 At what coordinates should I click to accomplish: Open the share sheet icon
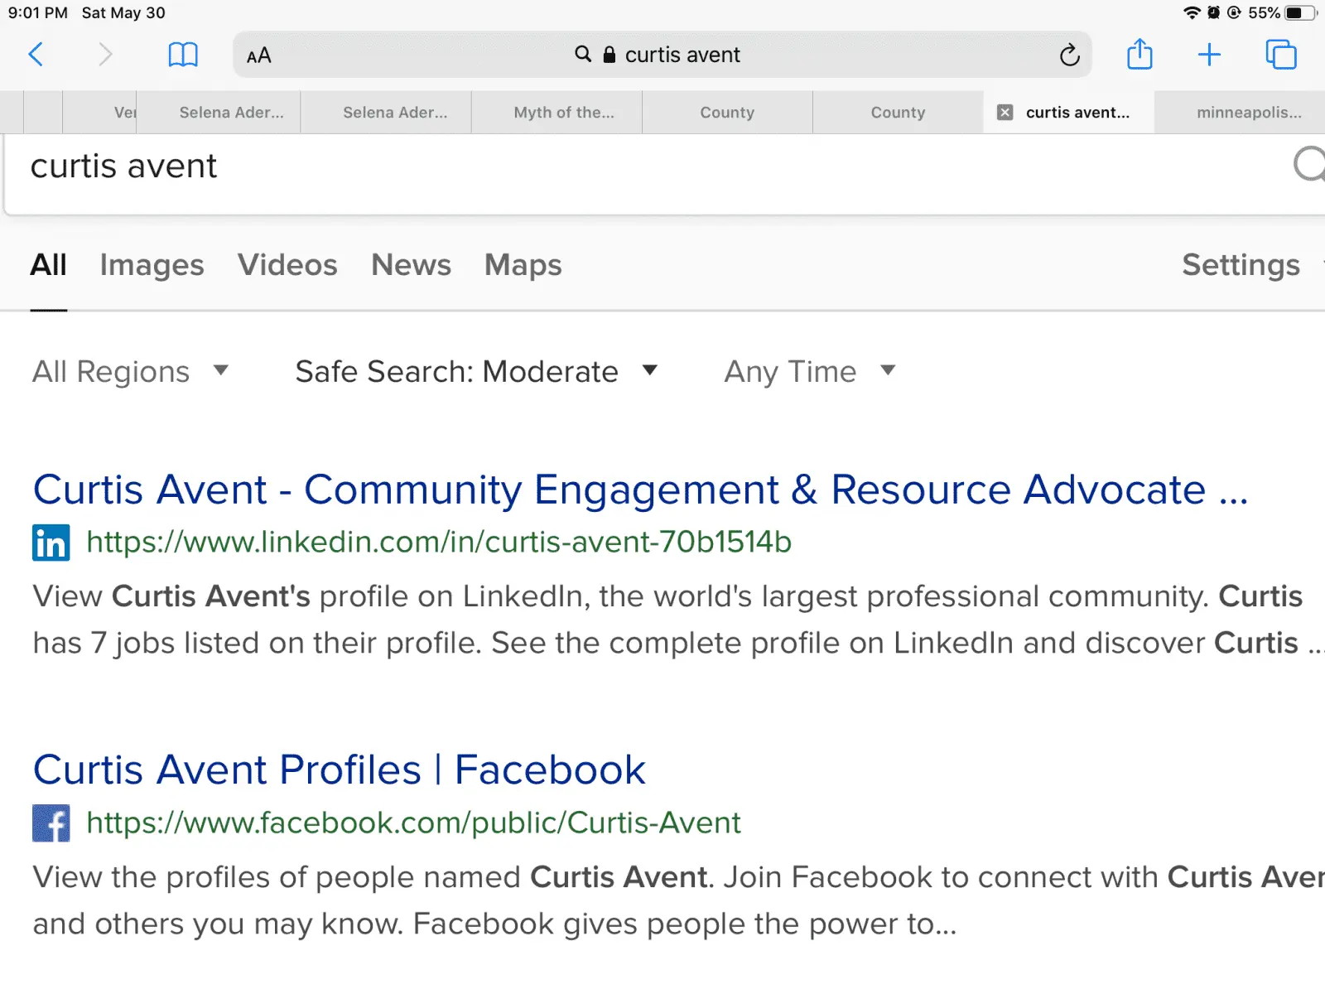pos(1139,55)
